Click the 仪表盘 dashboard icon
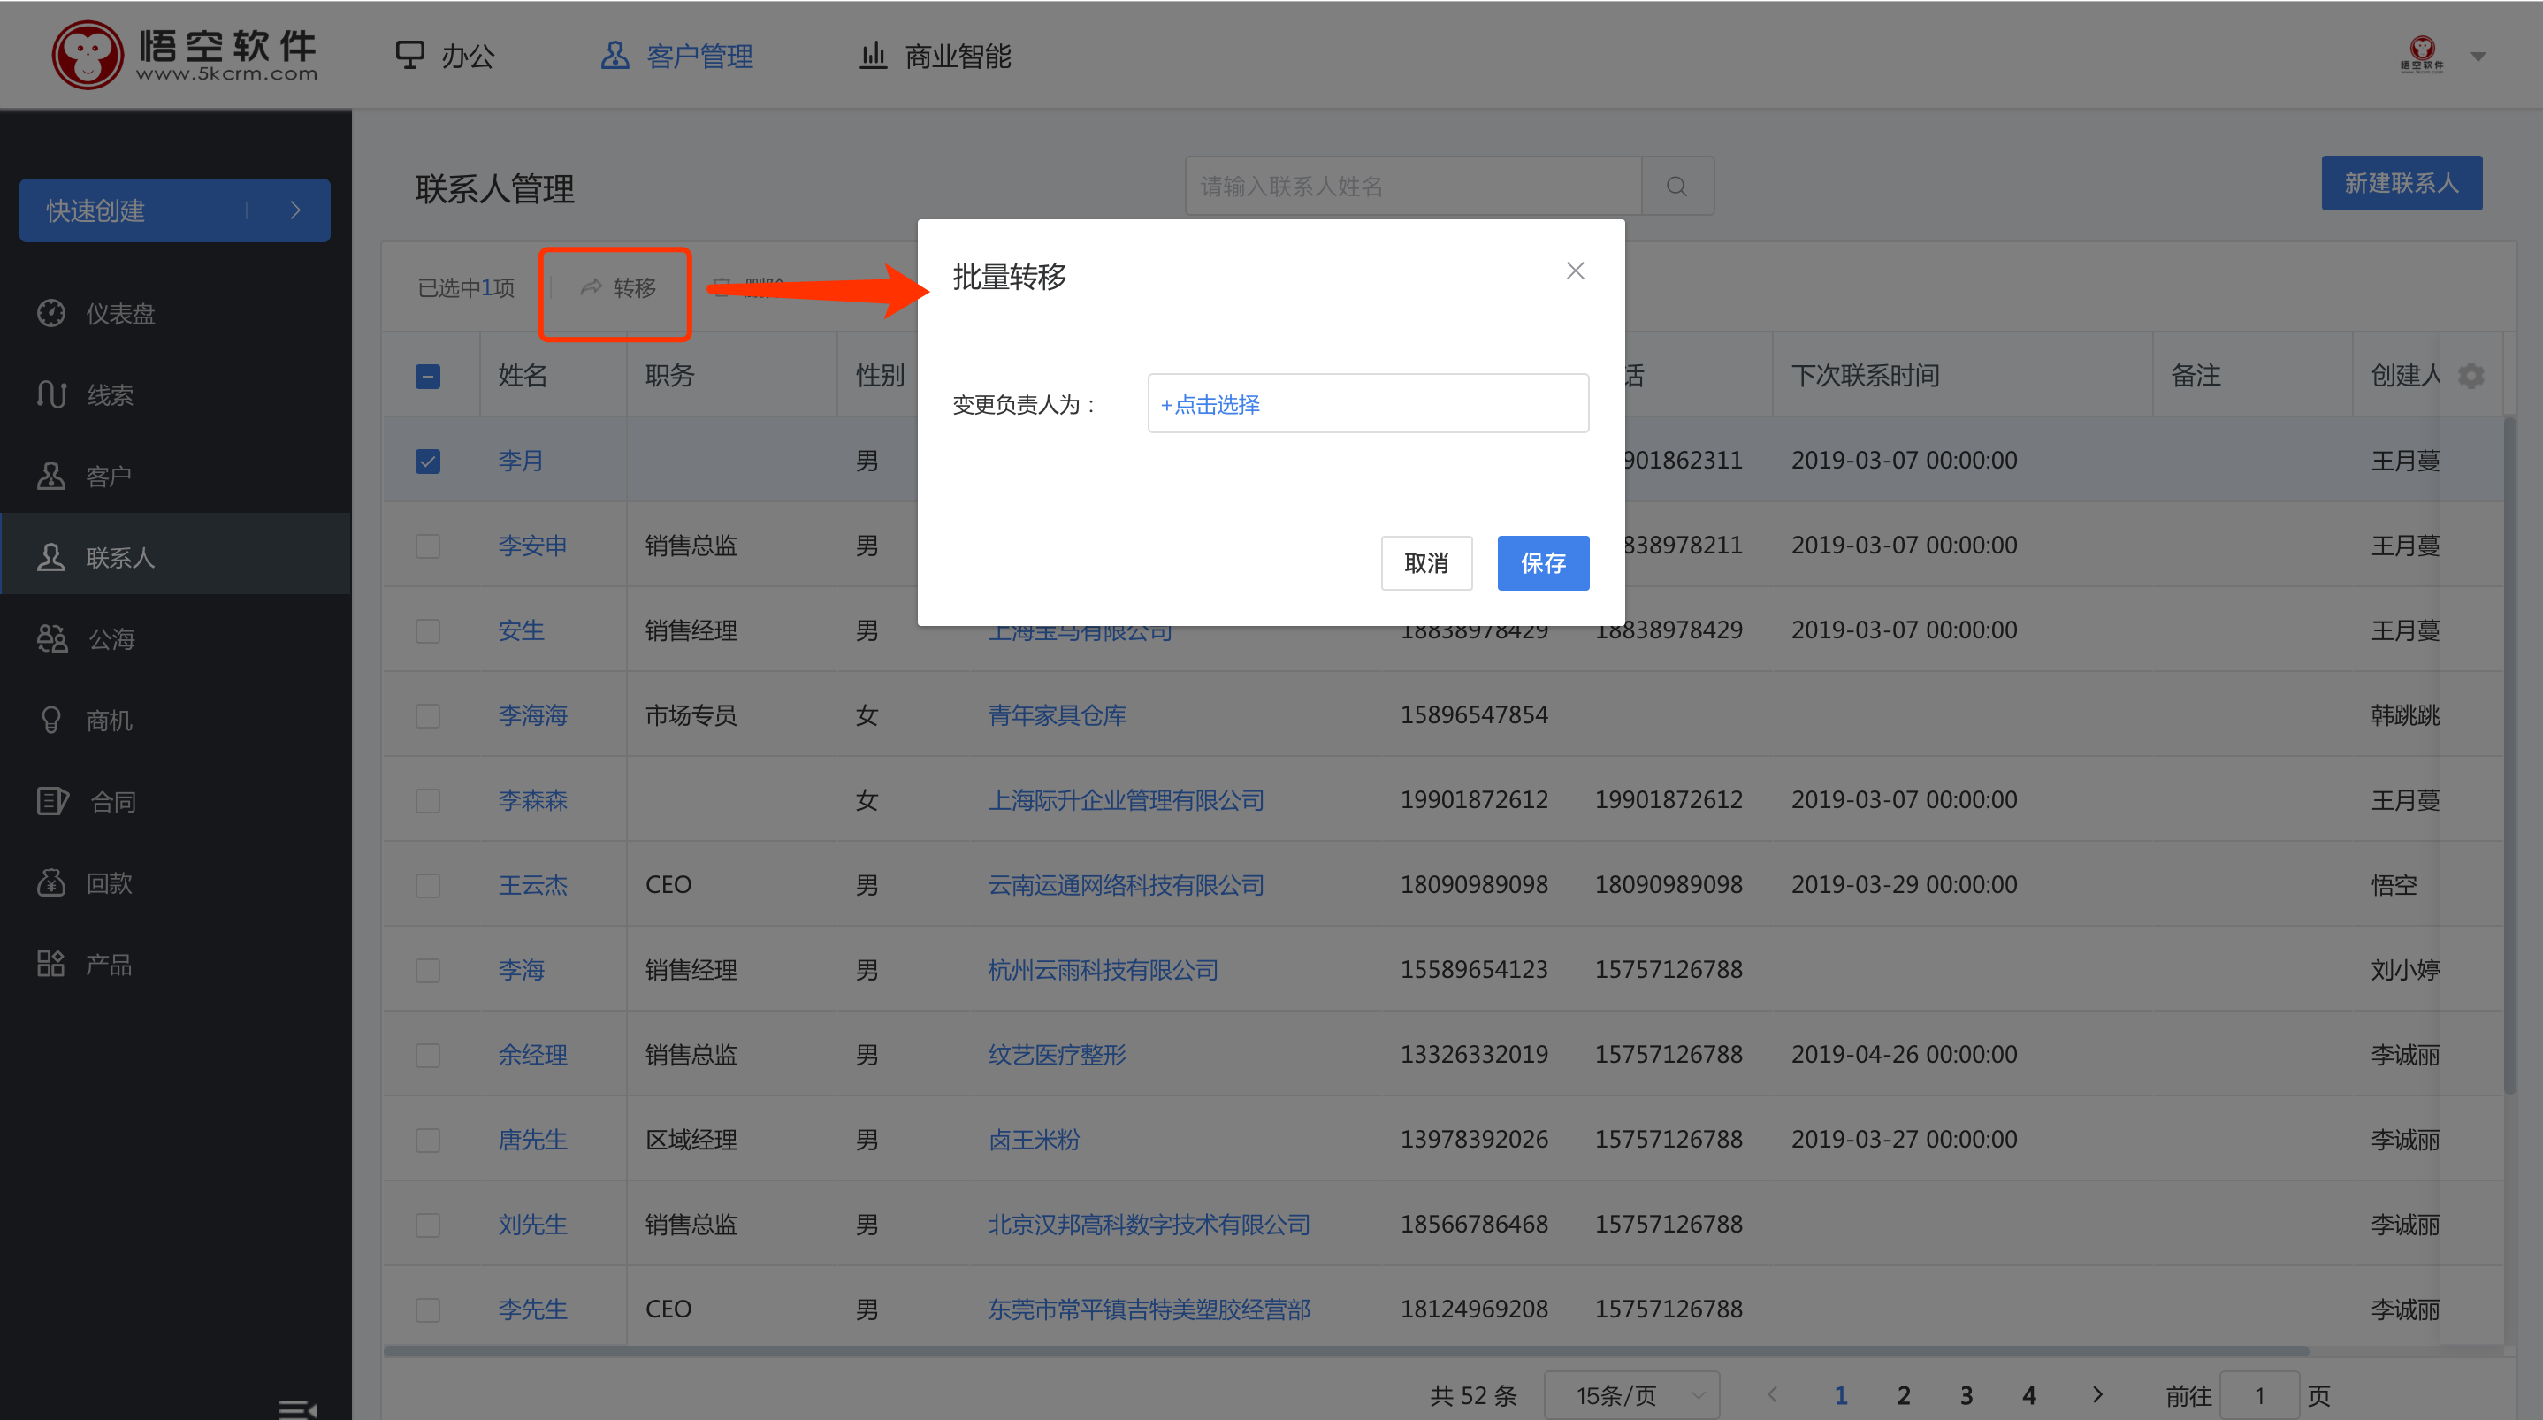This screenshot has height=1420, width=2543. click(51, 313)
